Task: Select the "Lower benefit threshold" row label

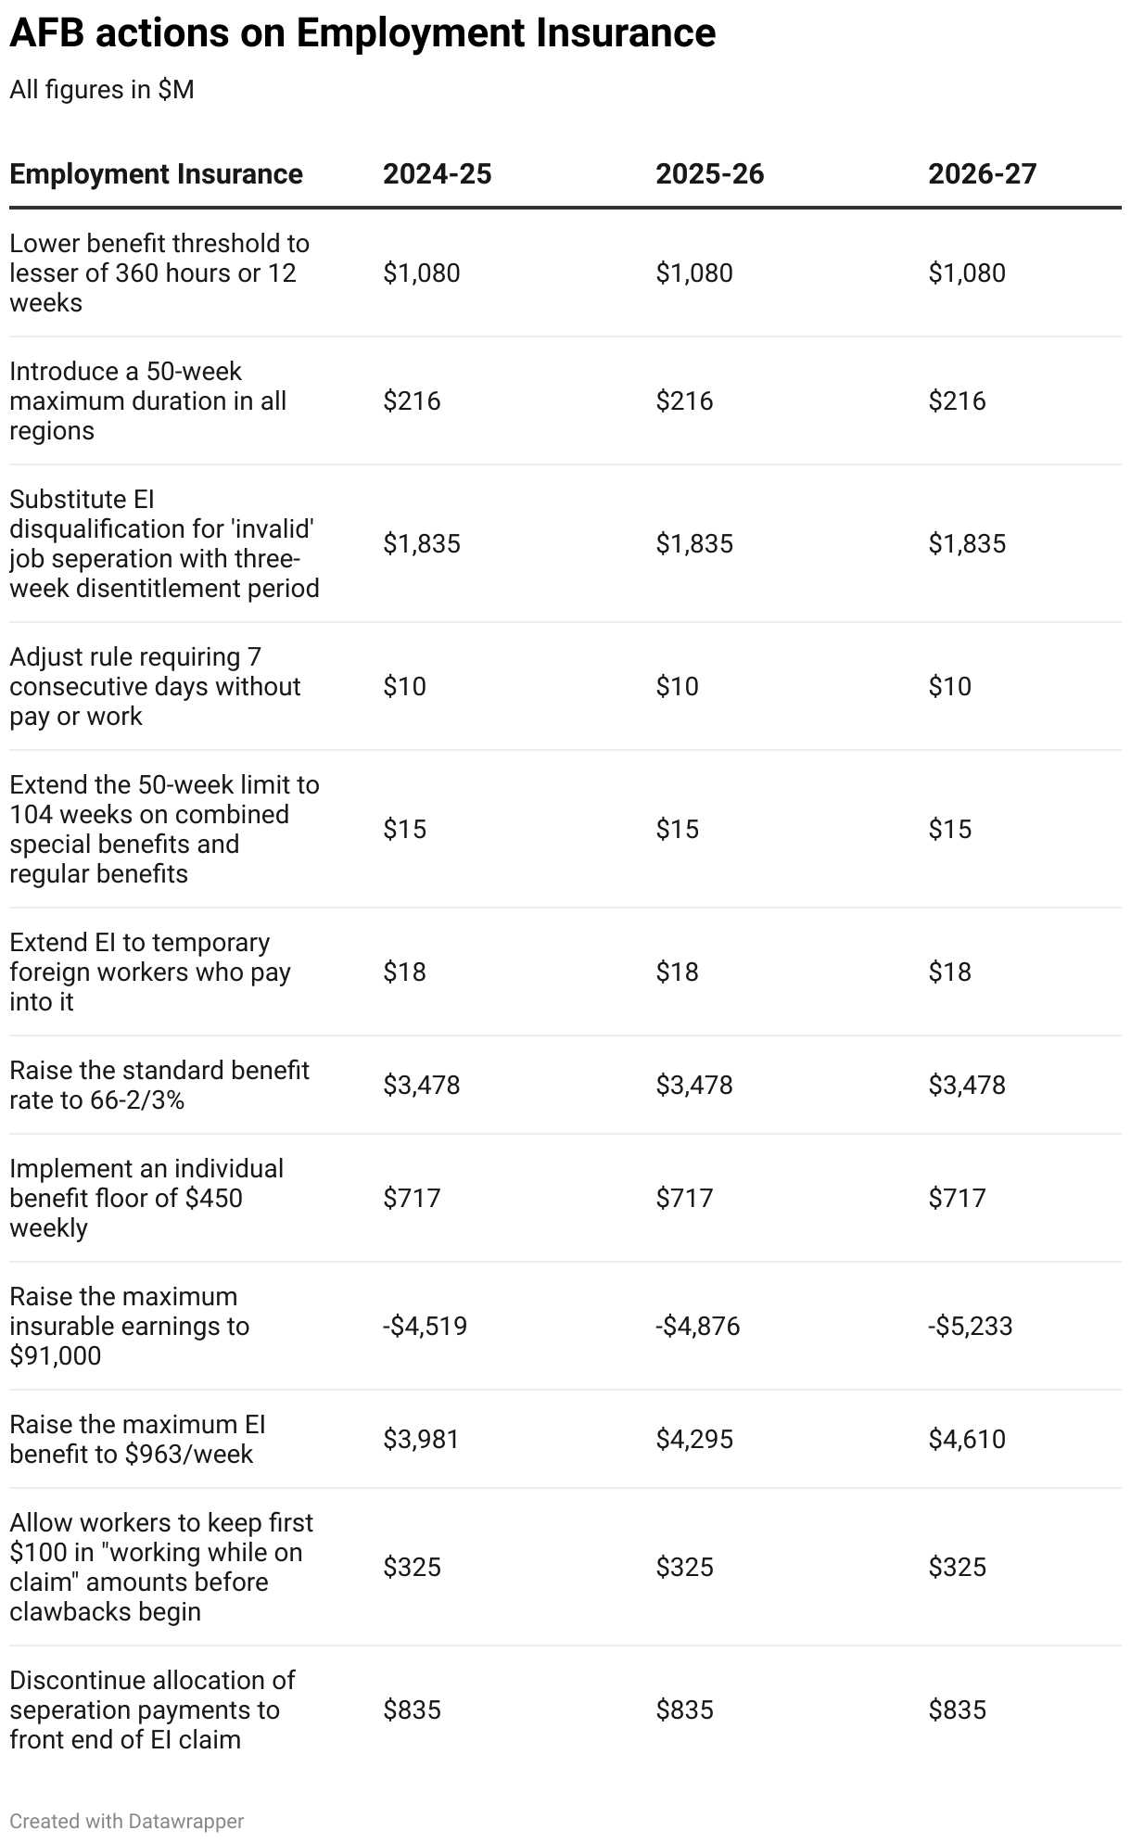Action: pos(159,273)
